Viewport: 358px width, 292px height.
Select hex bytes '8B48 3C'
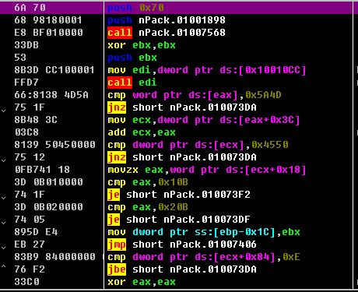coord(36,120)
